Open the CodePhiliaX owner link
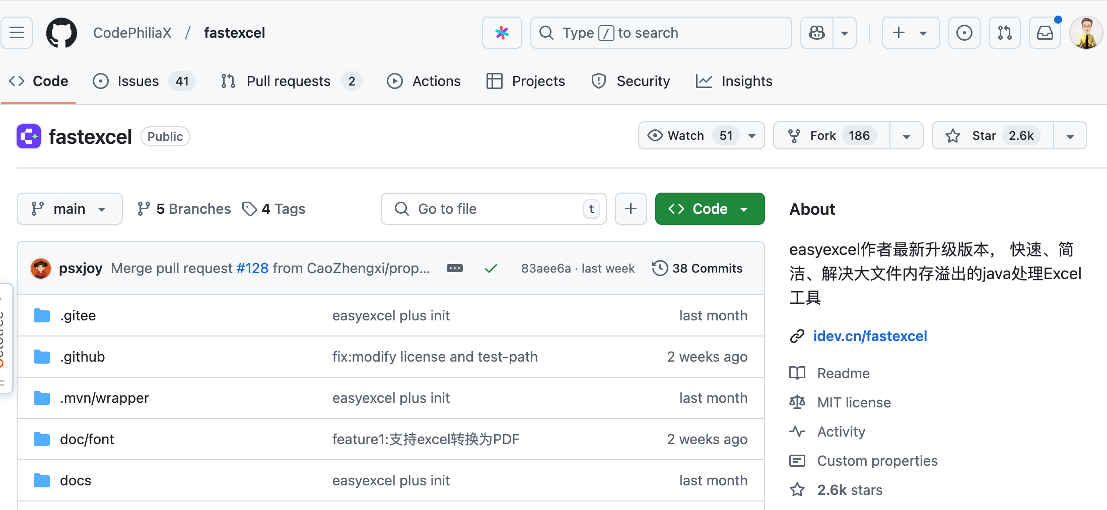The height and width of the screenshot is (510, 1107). pyautogui.click(x=132, y=33)
